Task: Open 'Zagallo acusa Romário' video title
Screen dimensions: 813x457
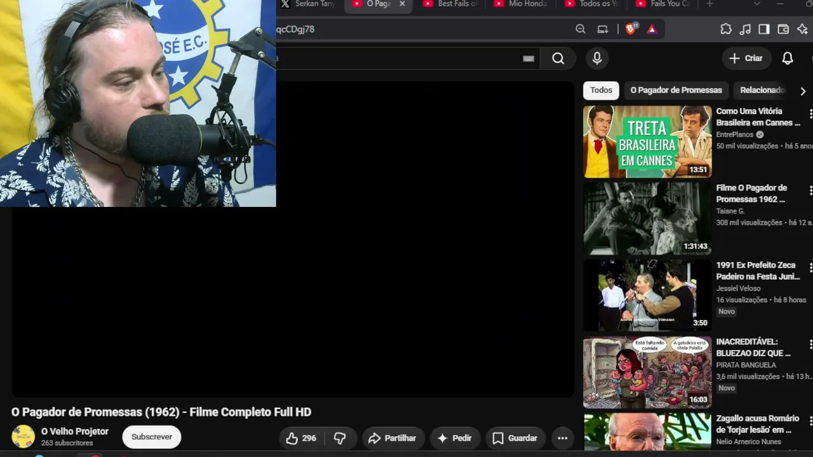Action: (758, 424)
